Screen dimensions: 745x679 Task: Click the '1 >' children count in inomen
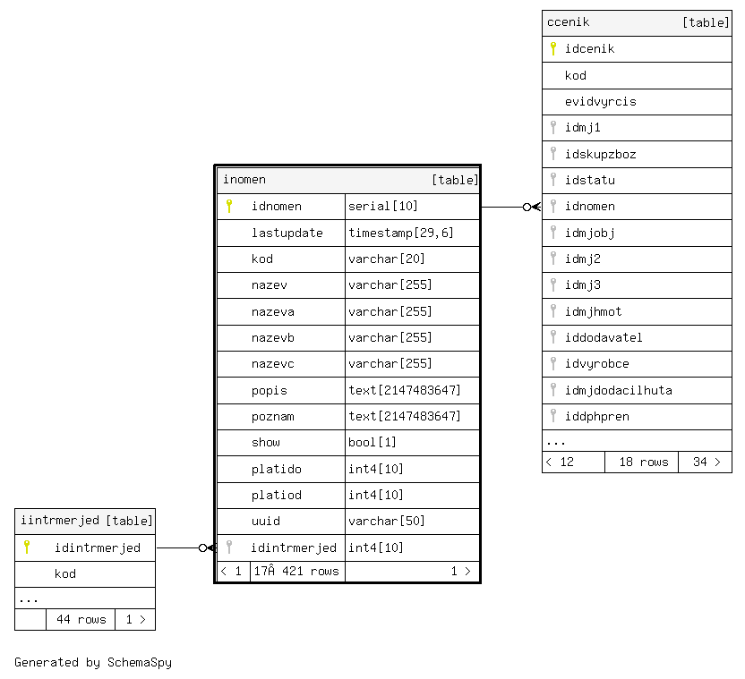coord(459,571)
